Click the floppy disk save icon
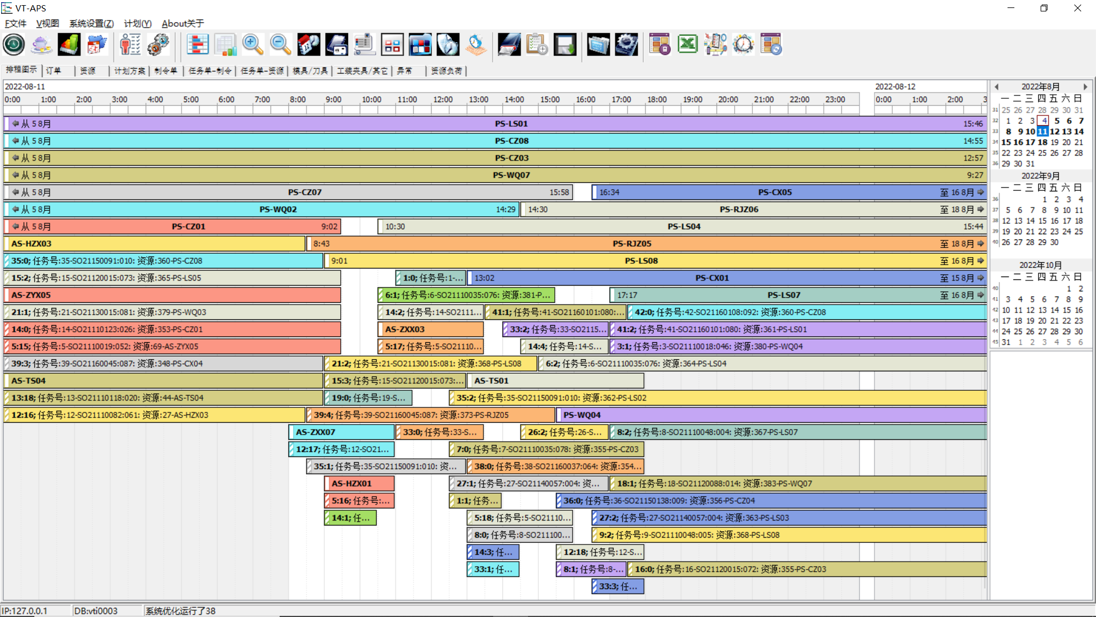Viewport: 1096px width, 617px height. pyautogui.click(x=565, y=45)
